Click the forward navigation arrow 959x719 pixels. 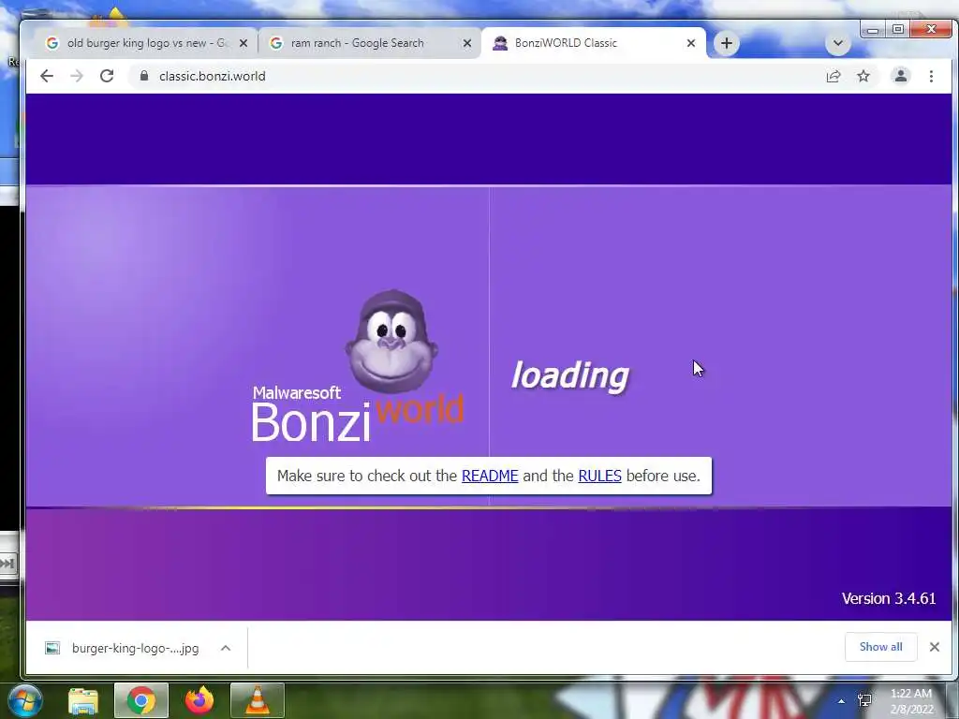(77, 76)
